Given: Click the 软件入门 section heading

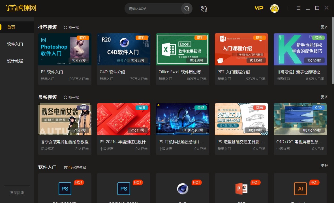Looking at the screenshot, I should 47,167.
